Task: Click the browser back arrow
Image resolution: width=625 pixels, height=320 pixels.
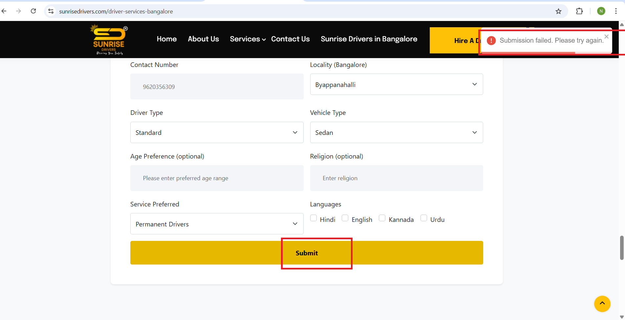Action: click(x=4, y=11)
